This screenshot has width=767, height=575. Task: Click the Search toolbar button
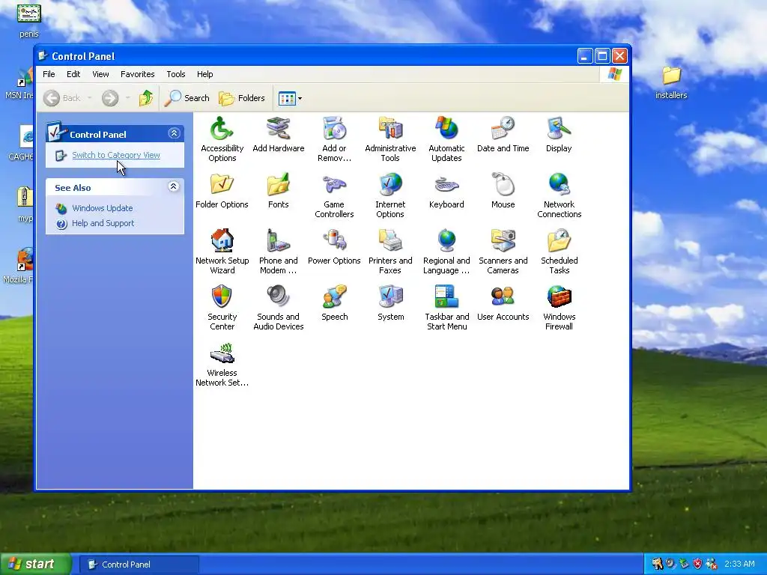click(x=187, y=98)
